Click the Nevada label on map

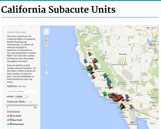click(x=123, y=54)
